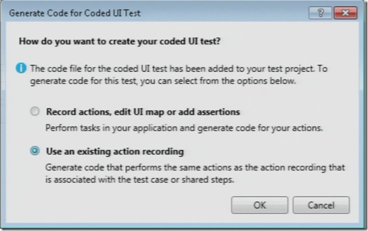Image resolution: width=368 pixels, height=231 pixels.
Task: Select the Record actions radio button
Action: click(x=35, y=111)
